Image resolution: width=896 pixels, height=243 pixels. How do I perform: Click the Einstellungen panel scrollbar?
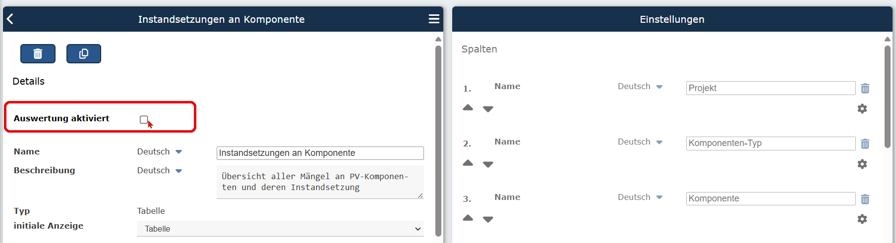tap(887, 97)
